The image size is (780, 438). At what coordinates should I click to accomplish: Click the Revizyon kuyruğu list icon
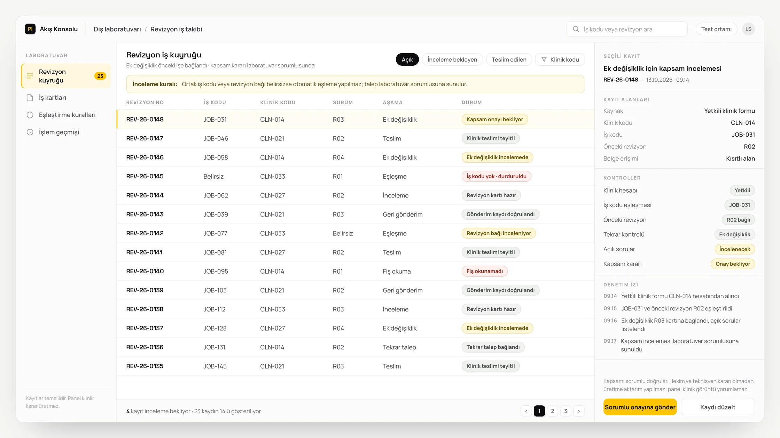(30, 76)
